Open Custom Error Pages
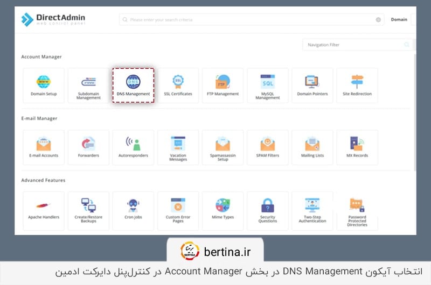The image size is (431, 285). 178,211
